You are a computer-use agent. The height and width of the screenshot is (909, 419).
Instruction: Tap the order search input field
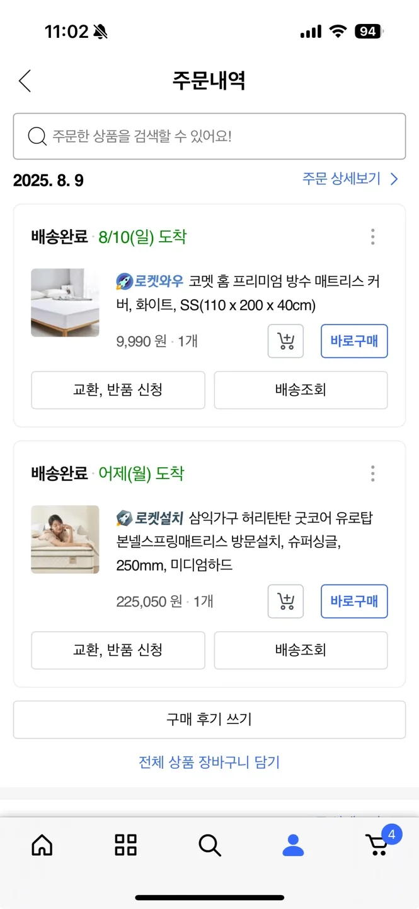pos(209,136)
